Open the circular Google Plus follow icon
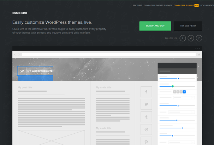This screenshot has height=145, width=214. tap(199, 38)
